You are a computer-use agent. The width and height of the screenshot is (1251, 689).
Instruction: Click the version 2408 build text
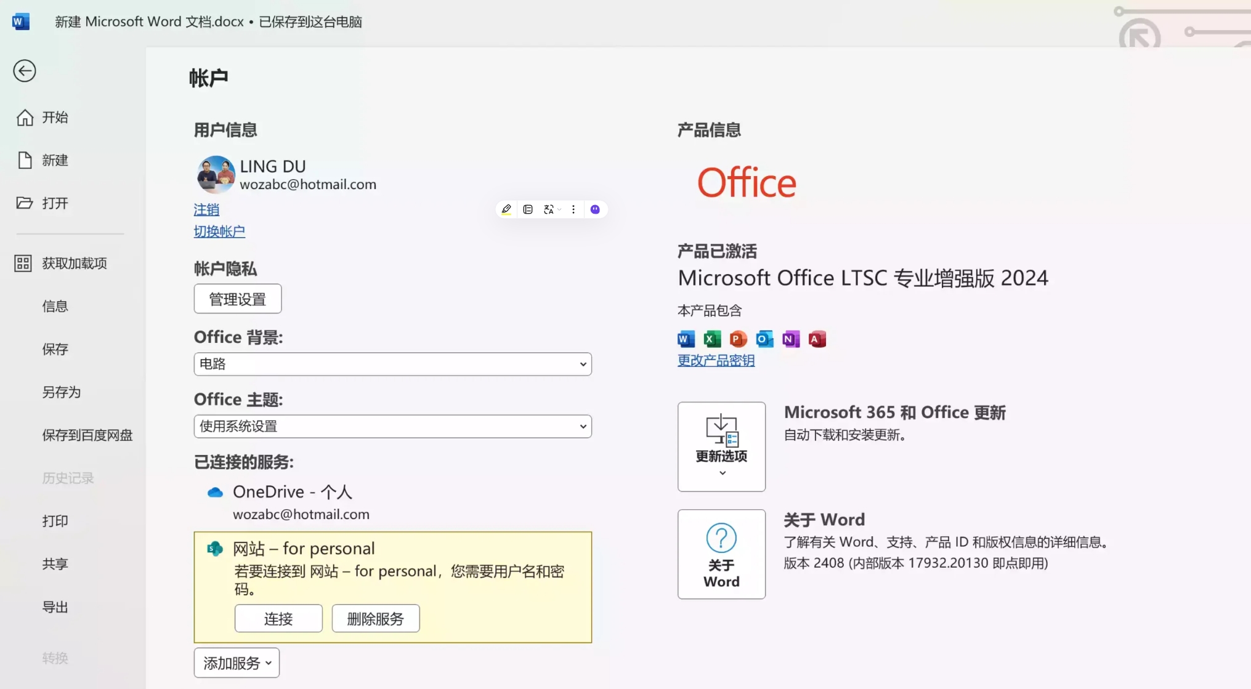click(x=916, y=563)
